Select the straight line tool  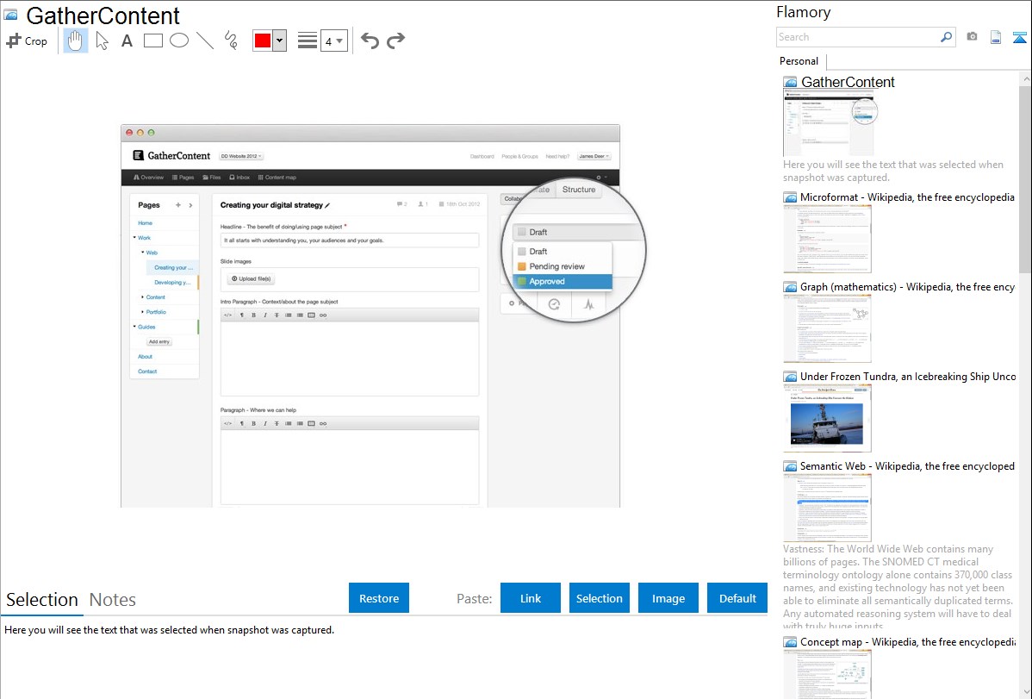[205, 41]
